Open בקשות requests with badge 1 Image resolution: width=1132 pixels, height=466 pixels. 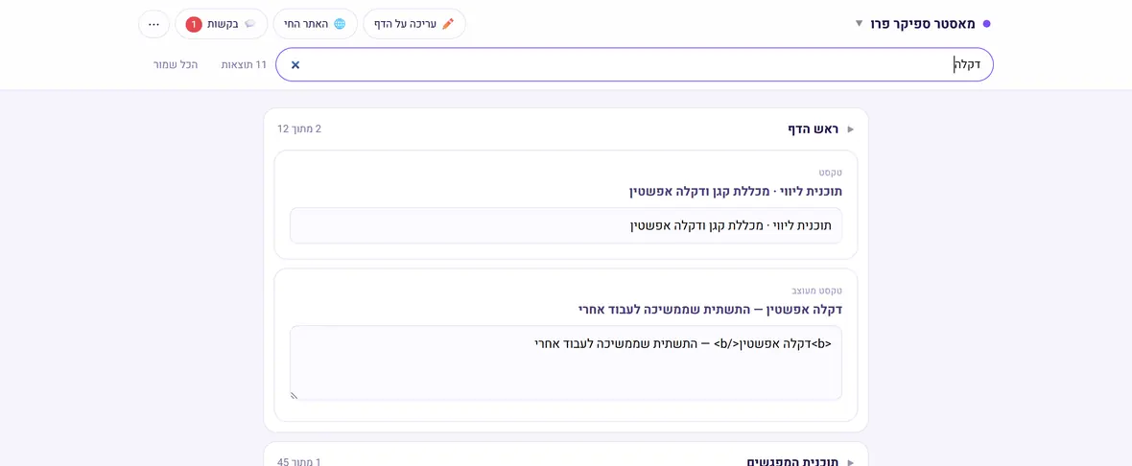(221, 24)
